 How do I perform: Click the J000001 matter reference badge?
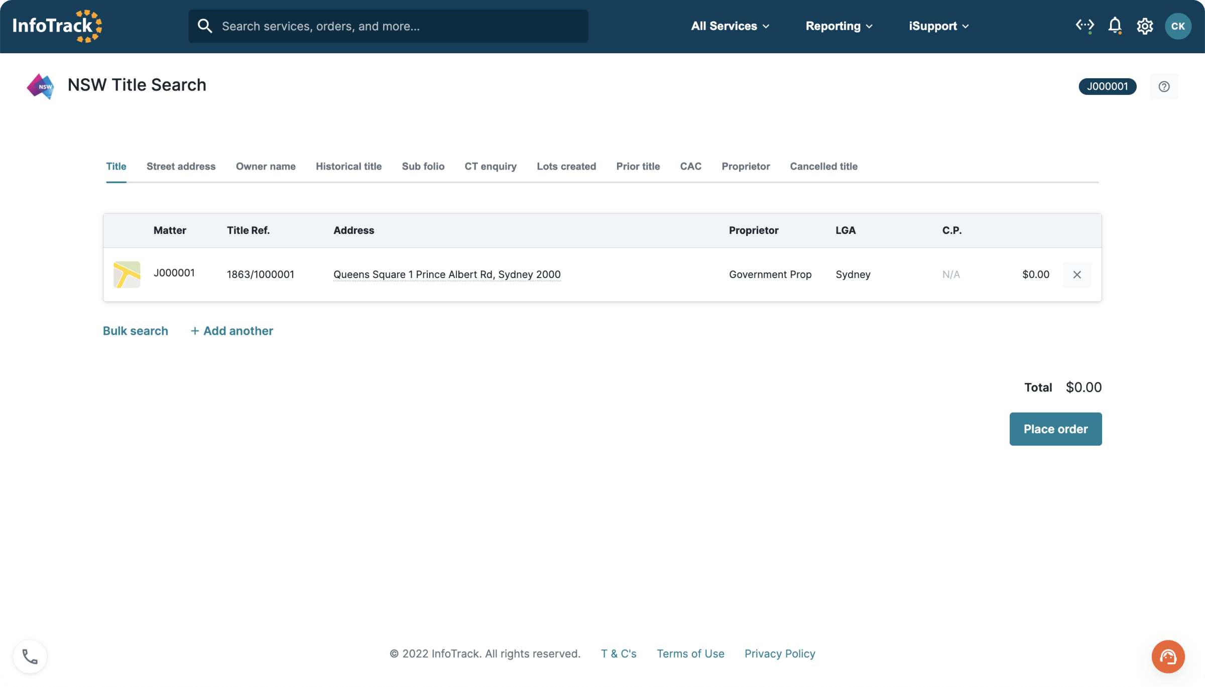(x=1107, y=86)
